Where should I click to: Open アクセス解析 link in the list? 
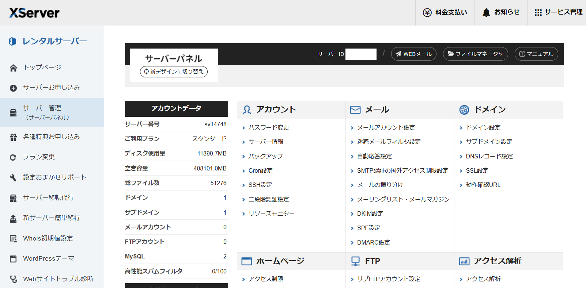(483, 279)
